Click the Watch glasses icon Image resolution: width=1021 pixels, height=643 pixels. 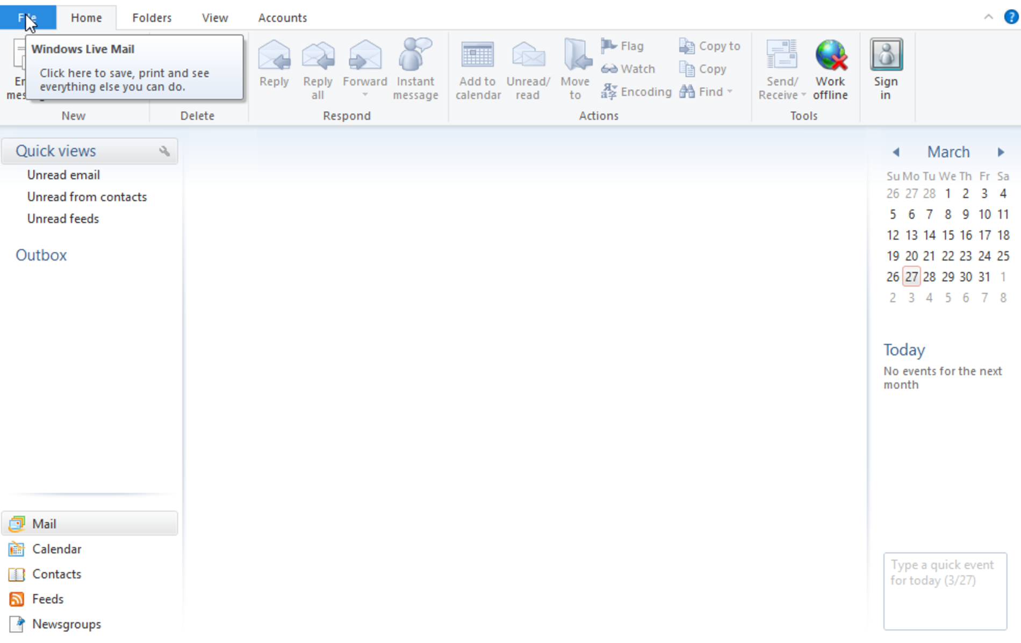pyautogui.click(x=609, y=69)
